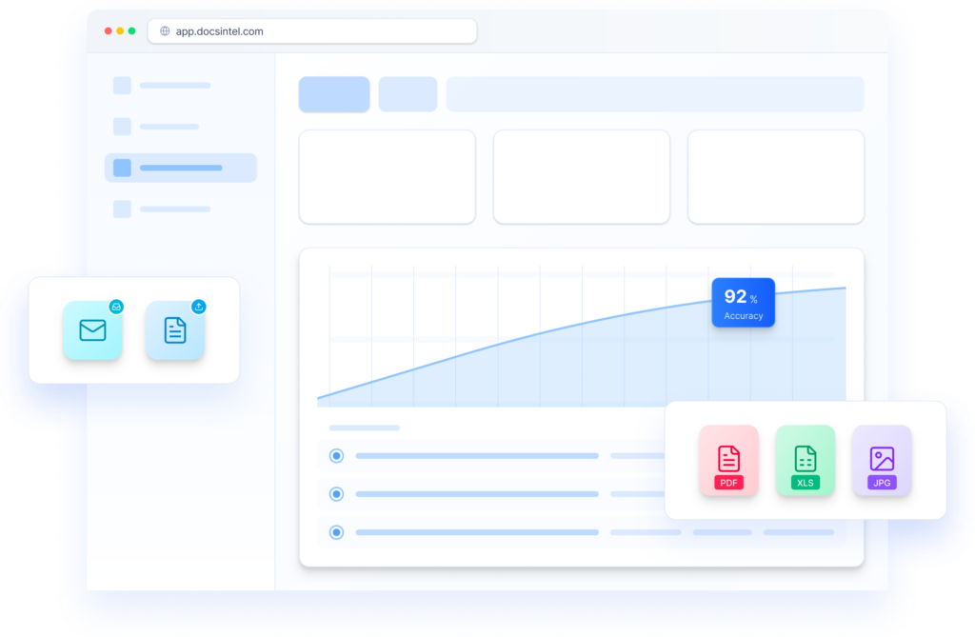Click the 92% Accuracy badge
Screen dimensions: 975x637
coord(743,303)
